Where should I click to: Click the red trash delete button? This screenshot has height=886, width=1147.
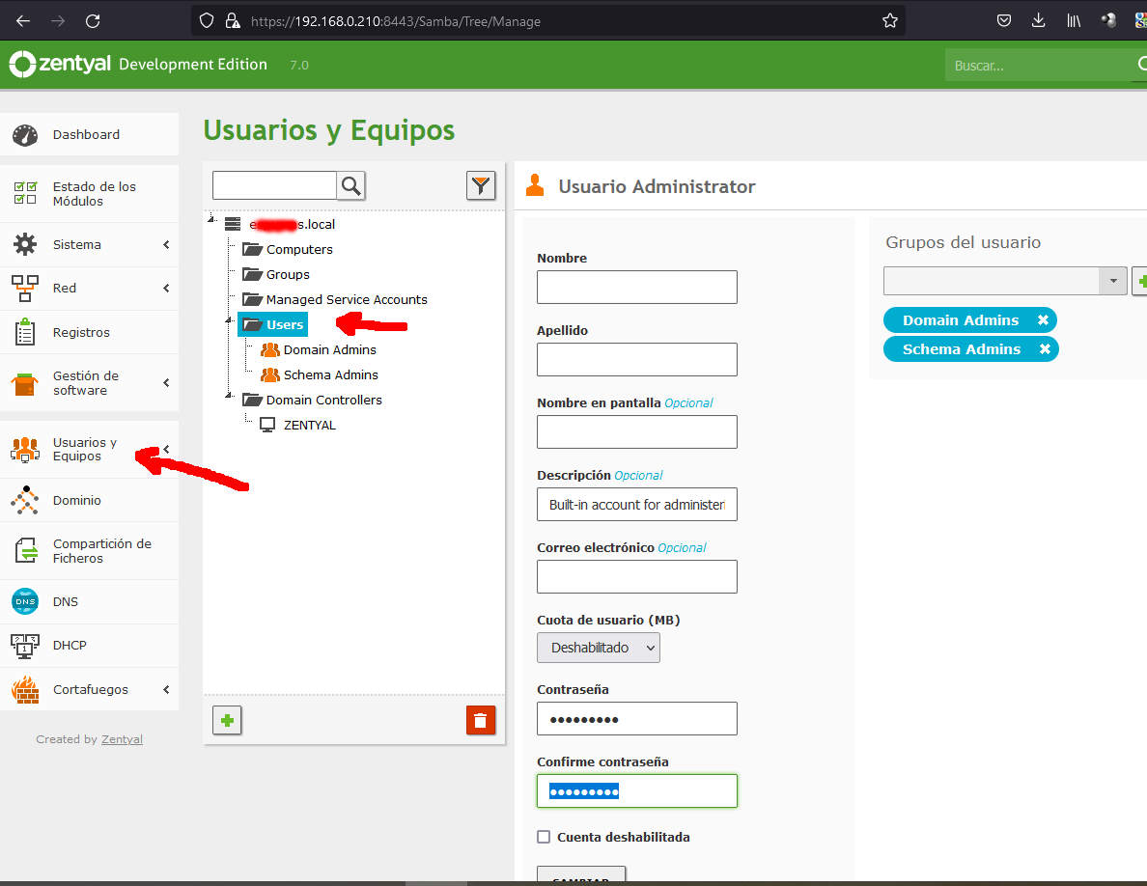tap(481, 720)
